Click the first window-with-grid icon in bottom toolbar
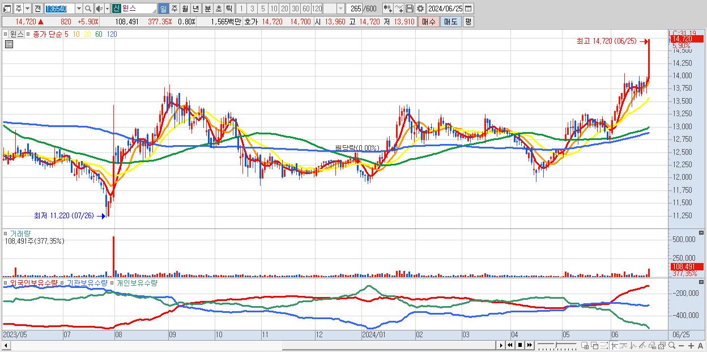707x352 pixels. [585, 346]
